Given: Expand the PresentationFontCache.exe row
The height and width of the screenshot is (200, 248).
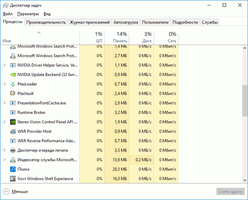Looking at the screenshot, I should (x=4, y=103).
